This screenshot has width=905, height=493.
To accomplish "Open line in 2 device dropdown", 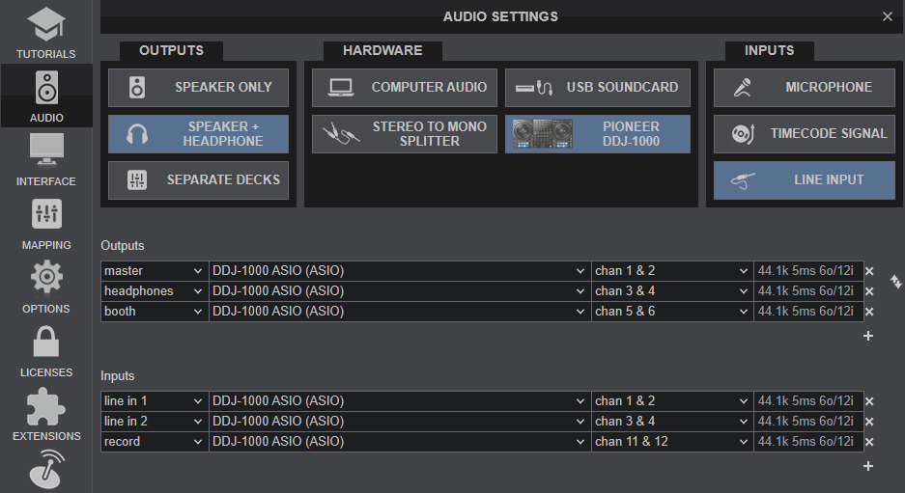I will point(400,422).
